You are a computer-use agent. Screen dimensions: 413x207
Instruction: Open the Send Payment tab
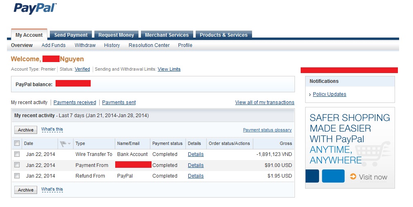pos(71,35)
